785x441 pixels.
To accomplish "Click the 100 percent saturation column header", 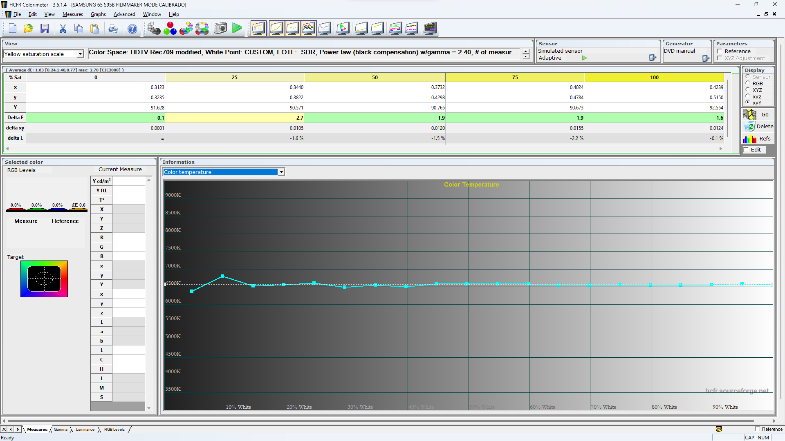I will pos(654,78).
